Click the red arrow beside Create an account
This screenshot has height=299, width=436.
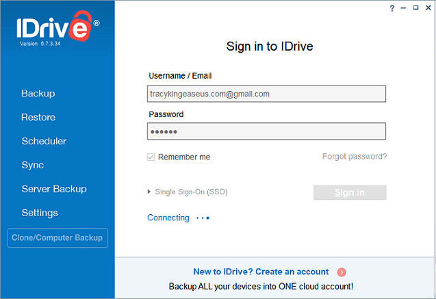pyautogui.click(x=342, y=272)
